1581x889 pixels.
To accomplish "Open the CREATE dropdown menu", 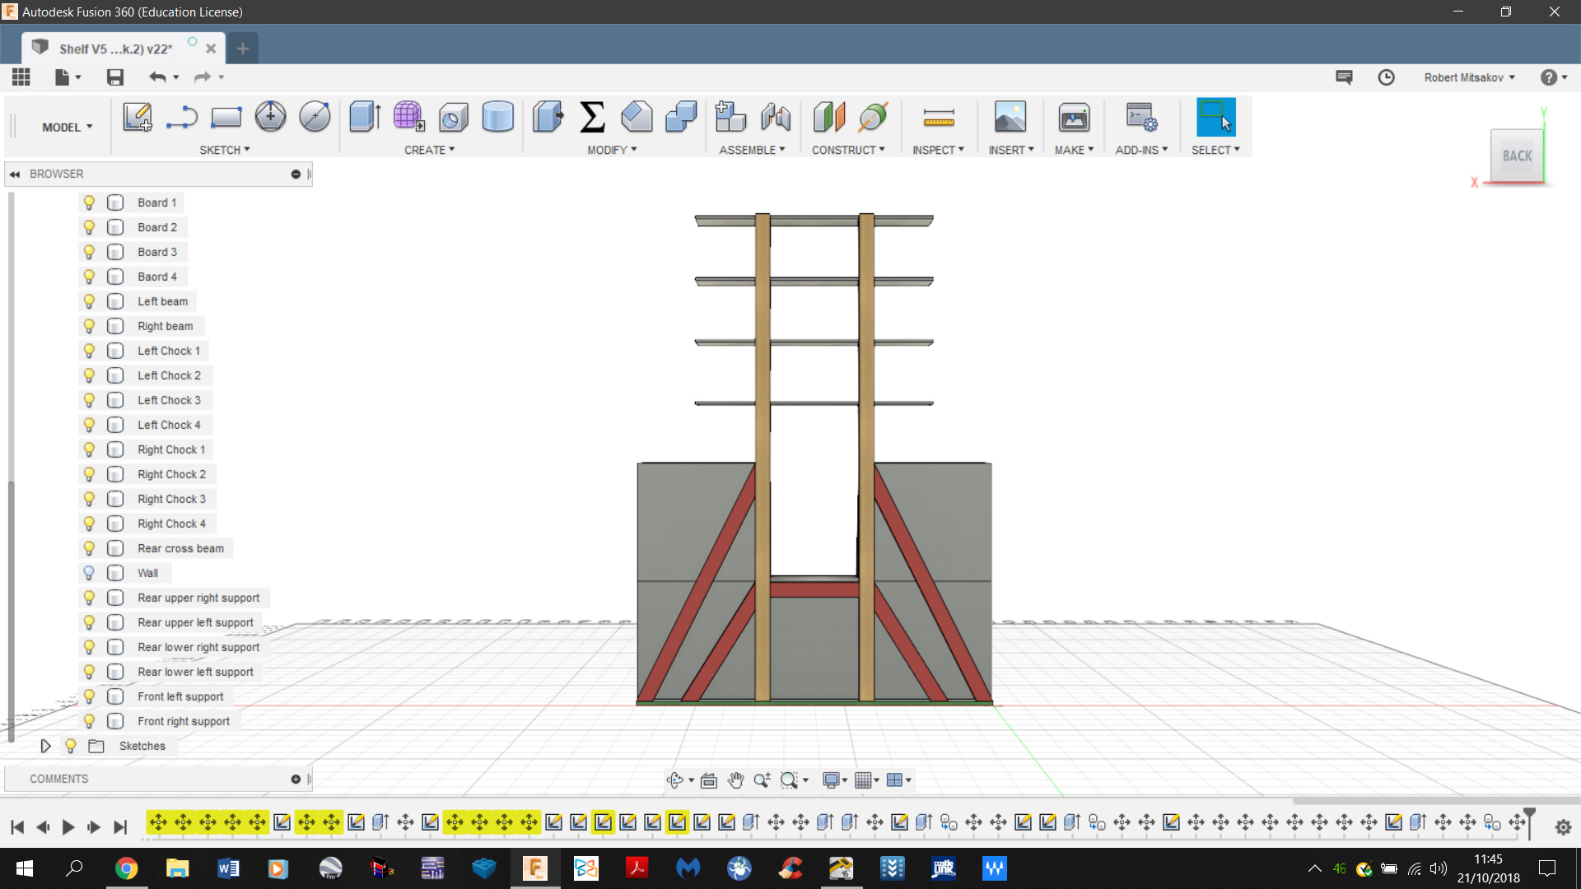I will 429,150.
